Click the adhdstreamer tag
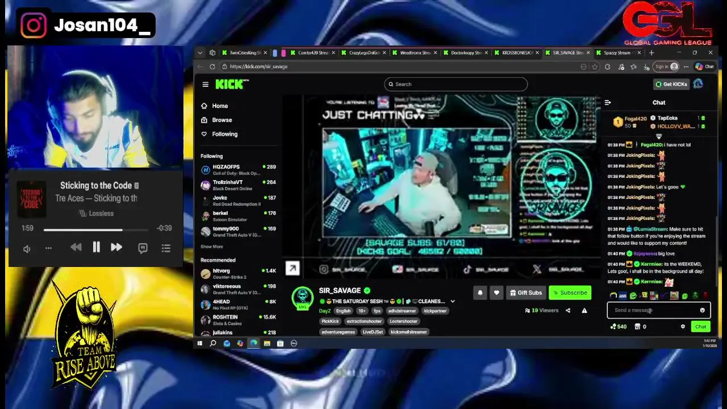 pyautogui.click(x=402, y=311)
